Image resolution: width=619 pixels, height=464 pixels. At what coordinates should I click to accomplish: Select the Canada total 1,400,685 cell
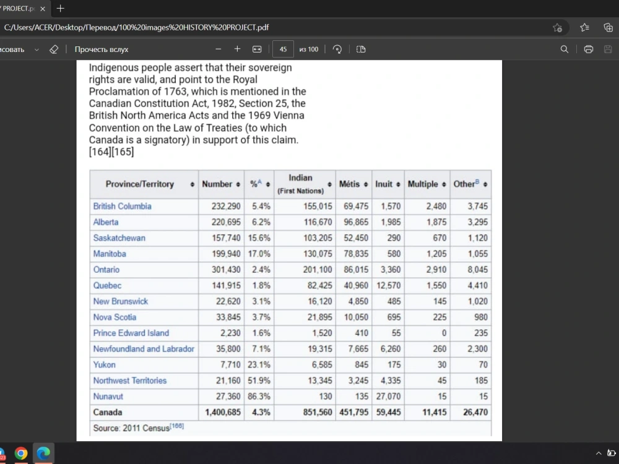point(221,412)
